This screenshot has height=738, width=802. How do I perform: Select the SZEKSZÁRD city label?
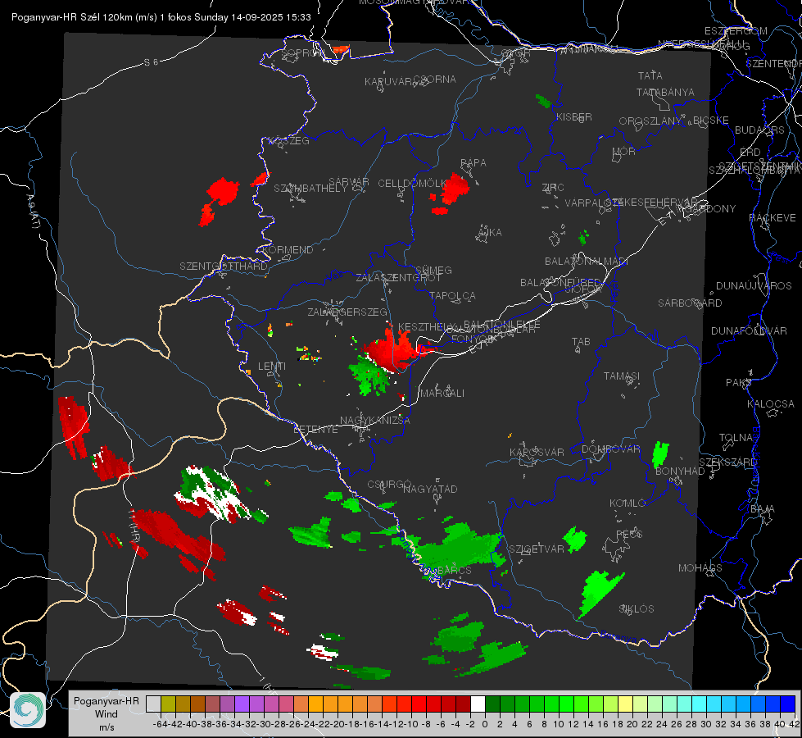pos(727,462)
